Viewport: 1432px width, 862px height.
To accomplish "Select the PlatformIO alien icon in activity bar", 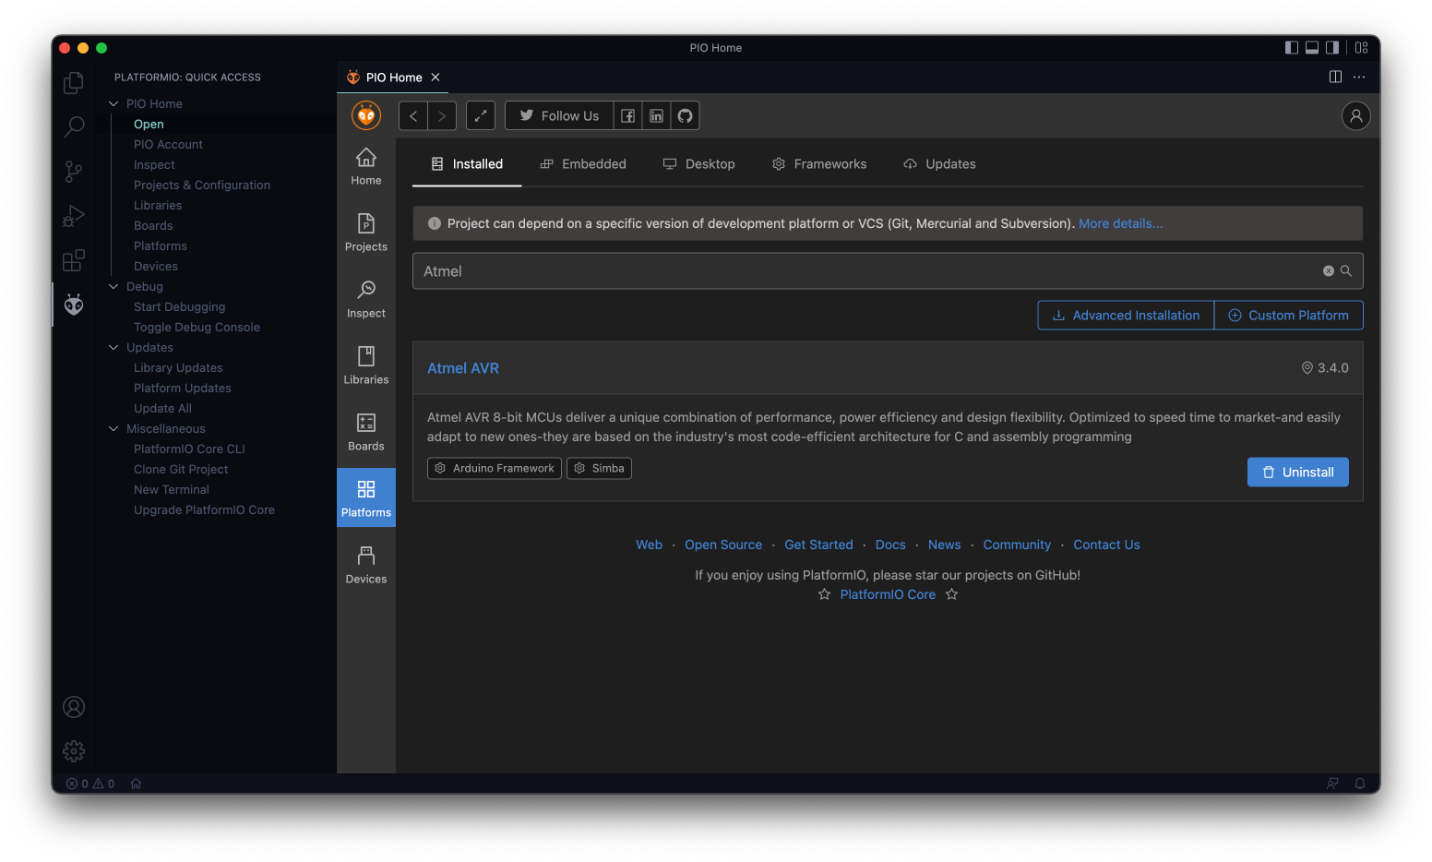I will tap(74, 305).
